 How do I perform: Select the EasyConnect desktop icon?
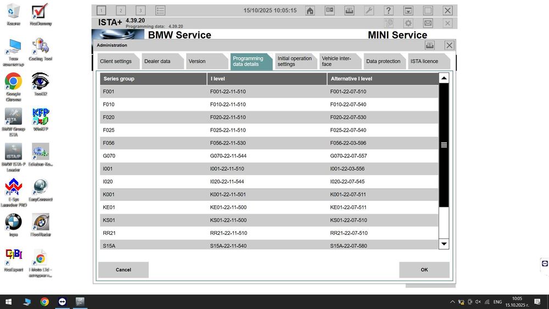tap(41, 190)
